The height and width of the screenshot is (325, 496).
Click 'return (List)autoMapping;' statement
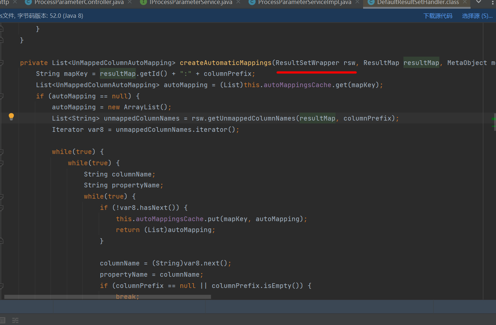click(x=166, y=230)
